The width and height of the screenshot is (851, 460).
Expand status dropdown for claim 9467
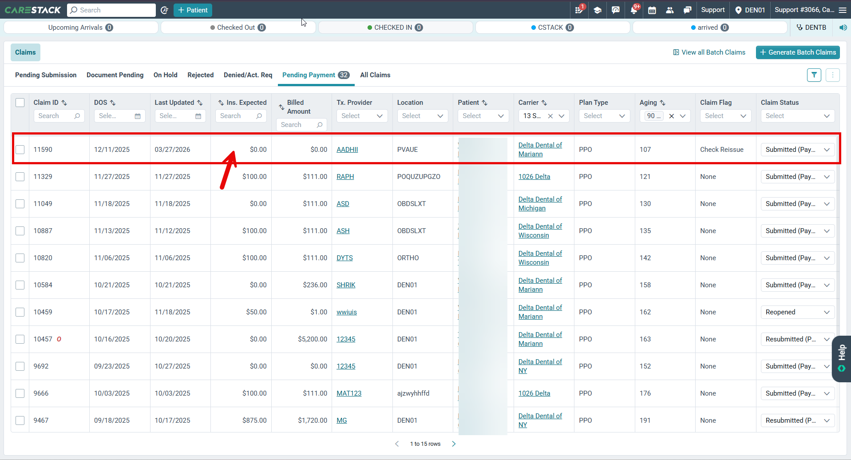798,420
